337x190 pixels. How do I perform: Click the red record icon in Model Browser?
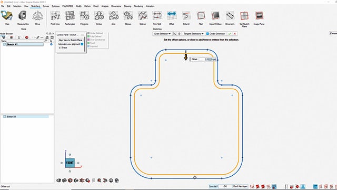[x=27, y=37]
